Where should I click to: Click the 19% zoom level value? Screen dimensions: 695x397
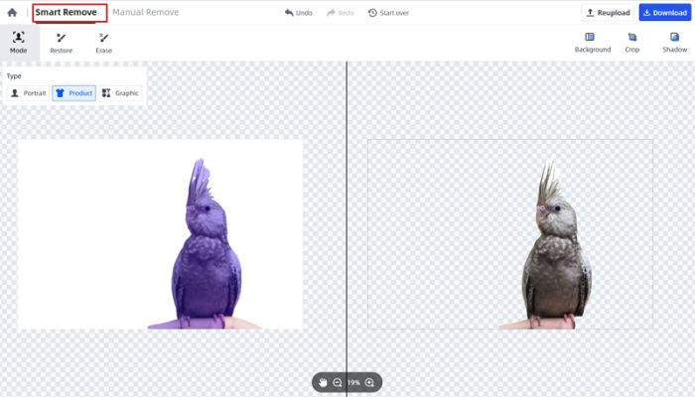(x=353, y=382)
